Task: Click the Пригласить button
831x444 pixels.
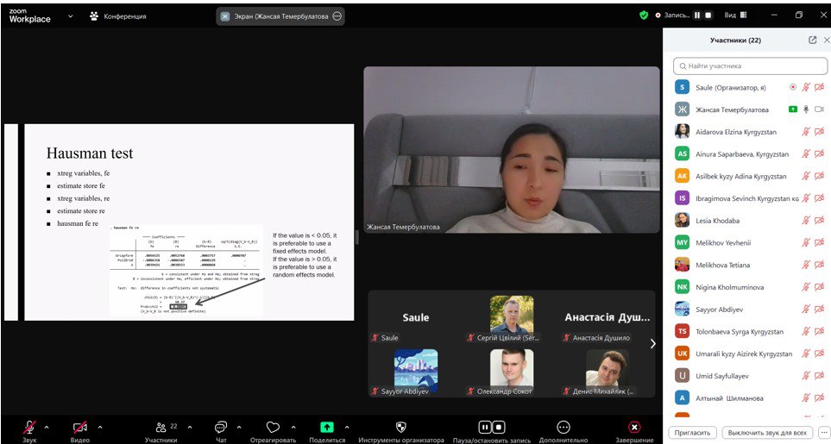Action: coord(692,432)
